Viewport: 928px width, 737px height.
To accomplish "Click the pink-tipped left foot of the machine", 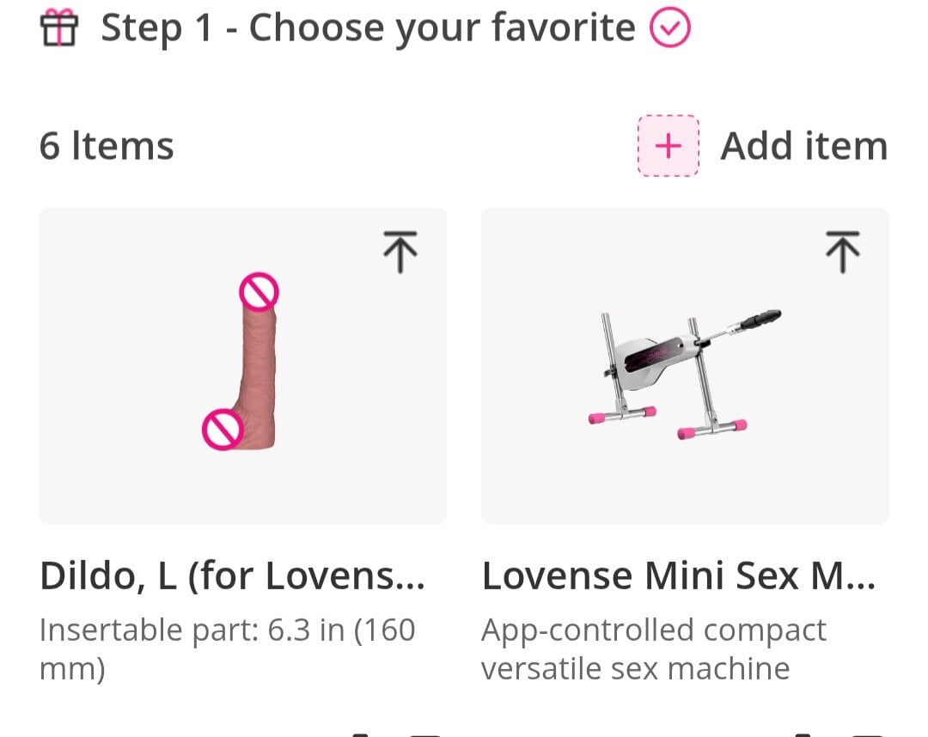I will coord(620,416).
